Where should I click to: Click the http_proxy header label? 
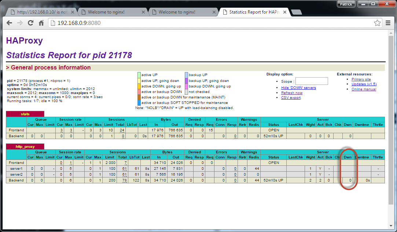tap(25, 147)
